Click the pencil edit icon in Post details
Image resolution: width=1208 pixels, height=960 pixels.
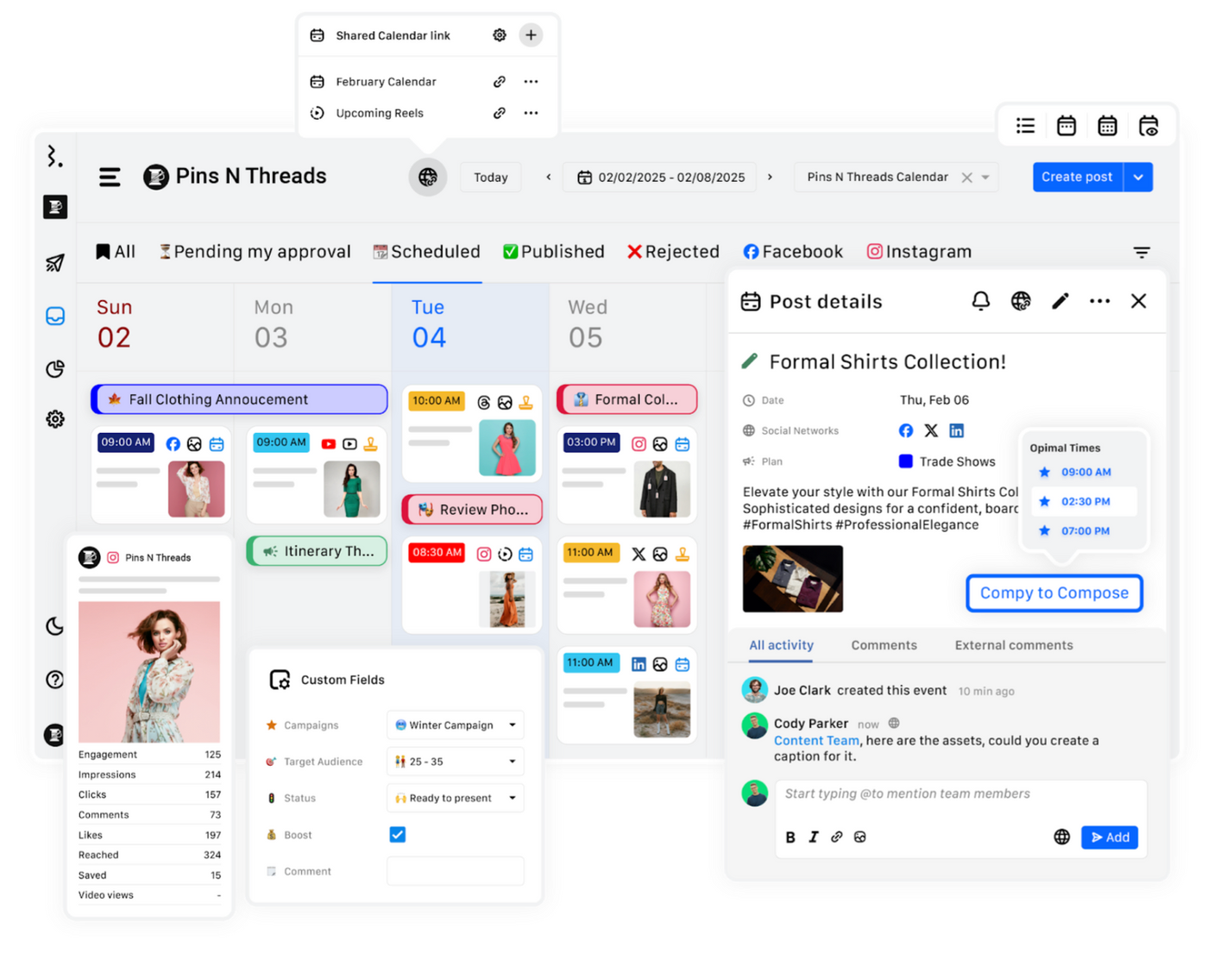tap(1060, 301)
